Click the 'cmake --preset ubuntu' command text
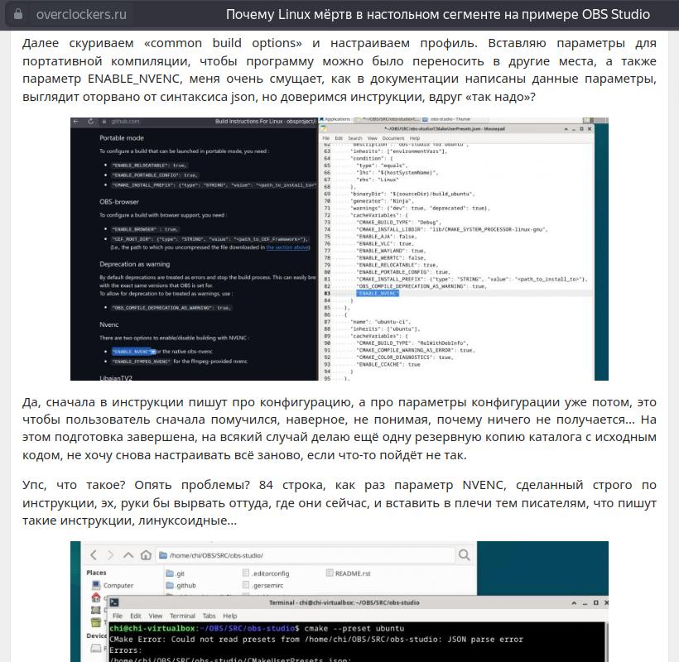Viewport: 679px width, 662px height. click(x=354, y=628)
